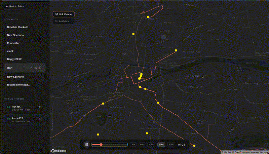This screenshot has width=269, height=154.
Task: Click the pencil edit icon for Bert
Action: [x=31, y=68]
